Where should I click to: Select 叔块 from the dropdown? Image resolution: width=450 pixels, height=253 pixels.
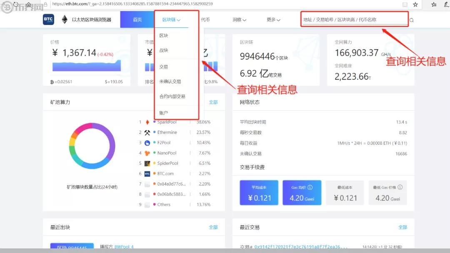164,50
